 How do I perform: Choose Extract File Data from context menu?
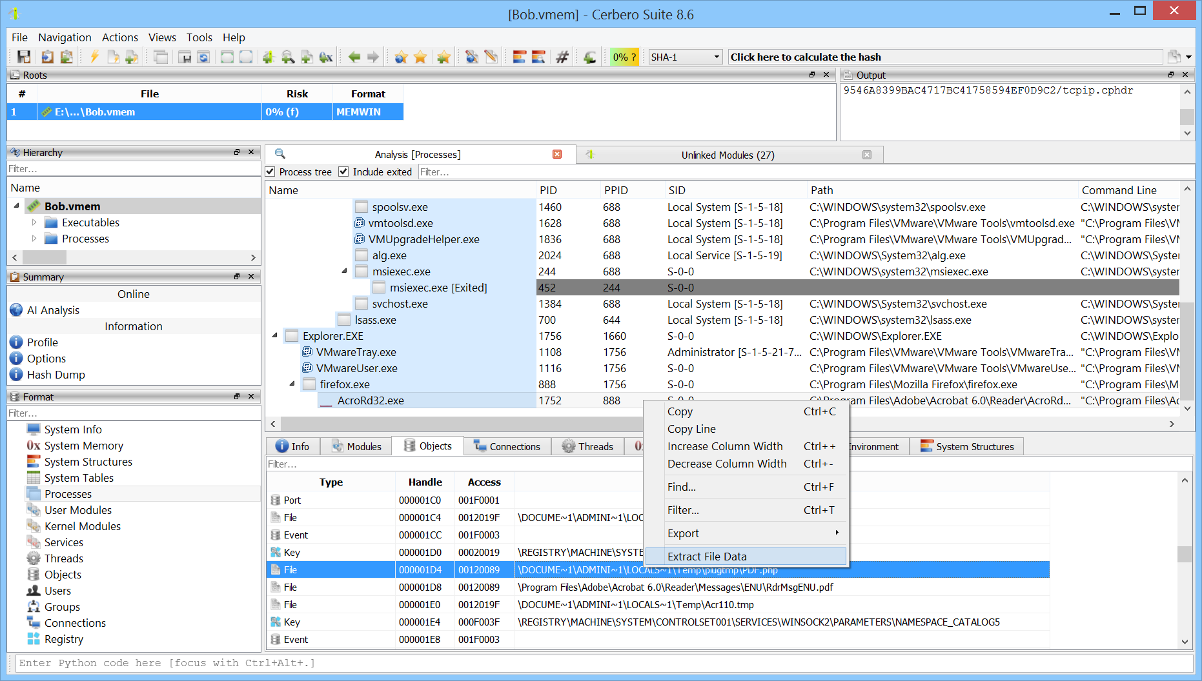[707, 557]
